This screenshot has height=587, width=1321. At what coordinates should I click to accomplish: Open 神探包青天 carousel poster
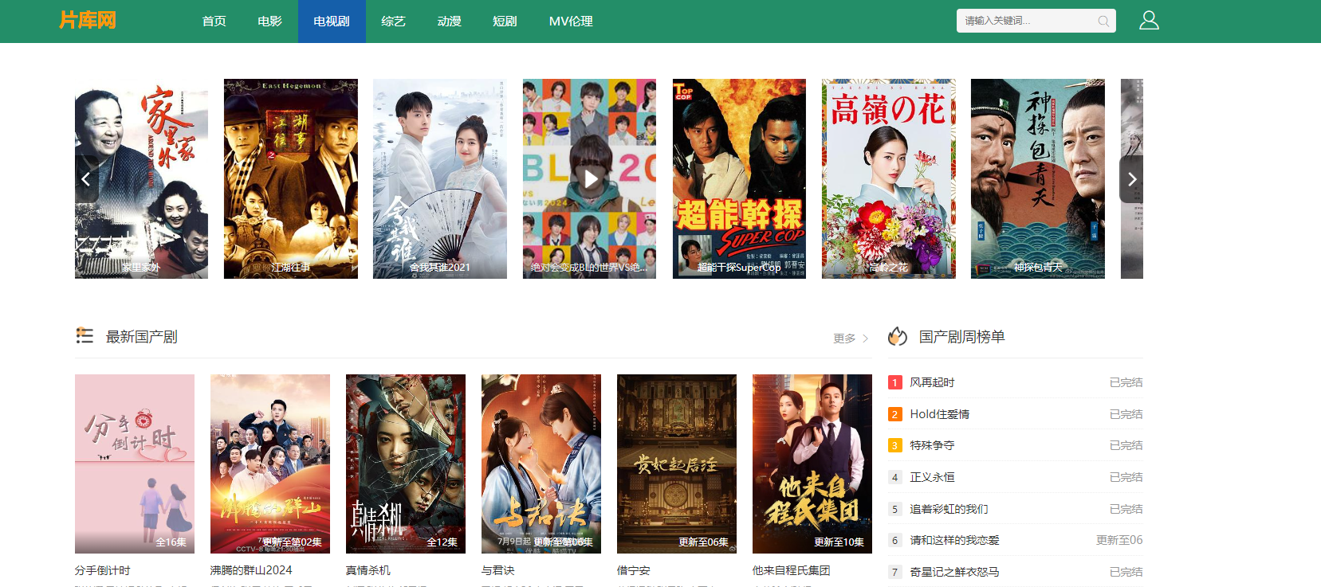1038,178
